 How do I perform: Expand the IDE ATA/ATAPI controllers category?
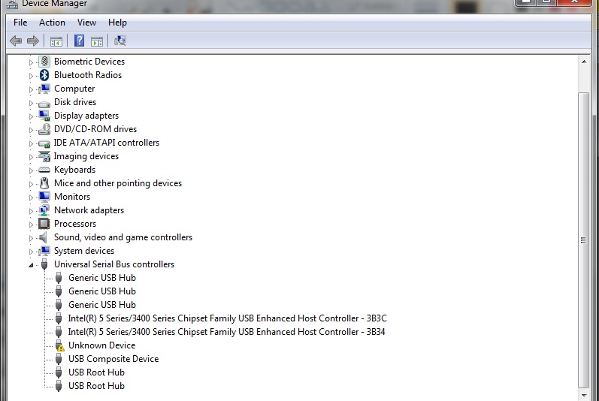click(x=31, y=143)
